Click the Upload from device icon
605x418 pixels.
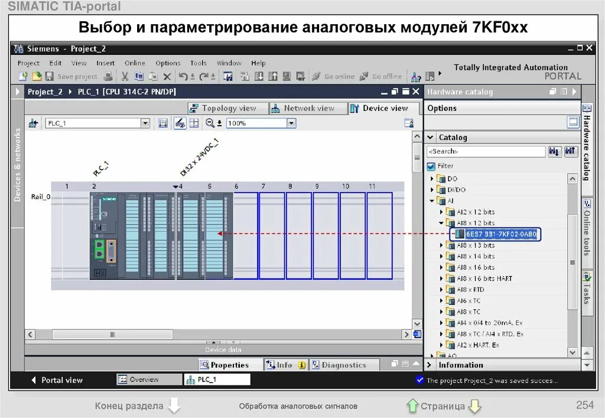click(x=273, y=76)
